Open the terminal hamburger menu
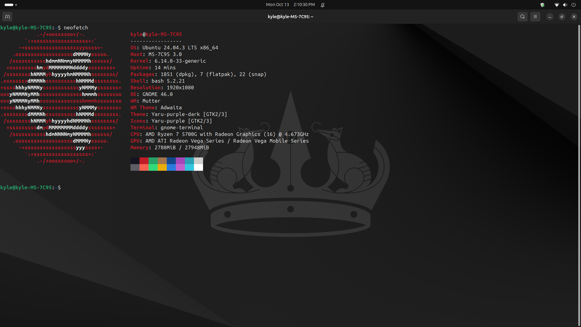 pos(535,17)
